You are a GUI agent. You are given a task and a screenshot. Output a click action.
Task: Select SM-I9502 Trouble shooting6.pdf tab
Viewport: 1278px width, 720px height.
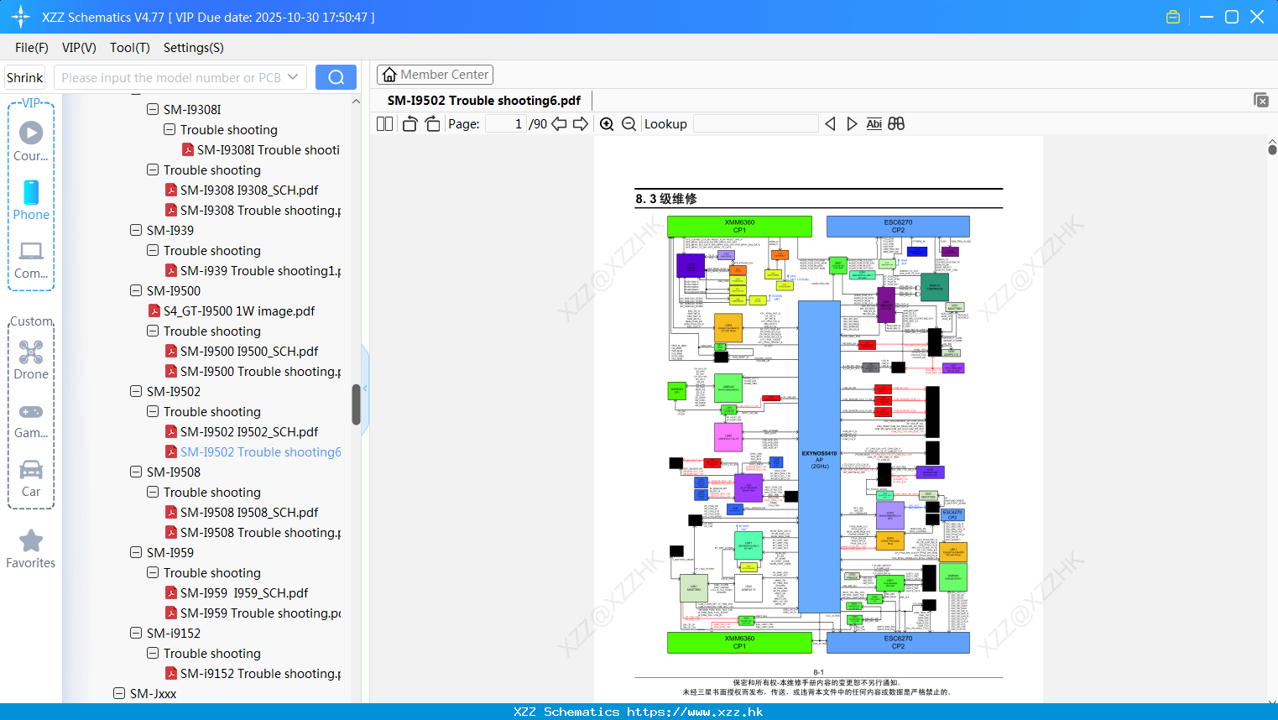click(484, 100)
